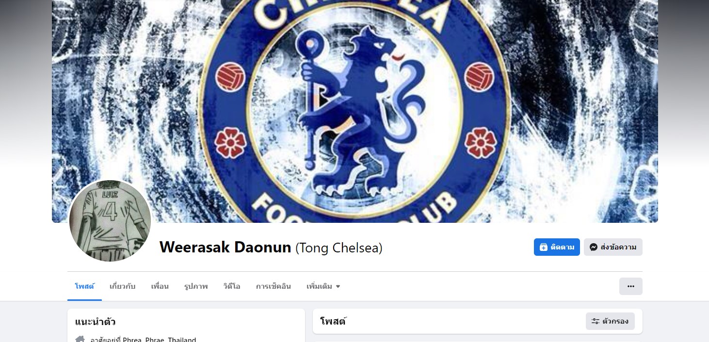Click the แนะนำตัว intro heading
The width and height of the screenshot is (709, 342).
coord(96,322)
